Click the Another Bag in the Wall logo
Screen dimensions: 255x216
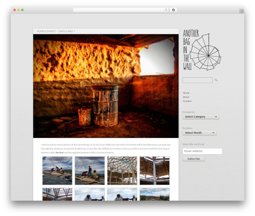pyautogui.click(x=202, y=50)
